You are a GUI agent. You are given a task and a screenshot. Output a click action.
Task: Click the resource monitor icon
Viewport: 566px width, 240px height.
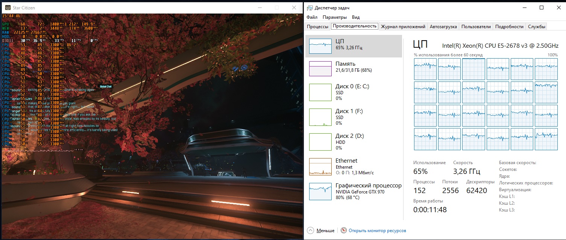[x=343, y=231]
